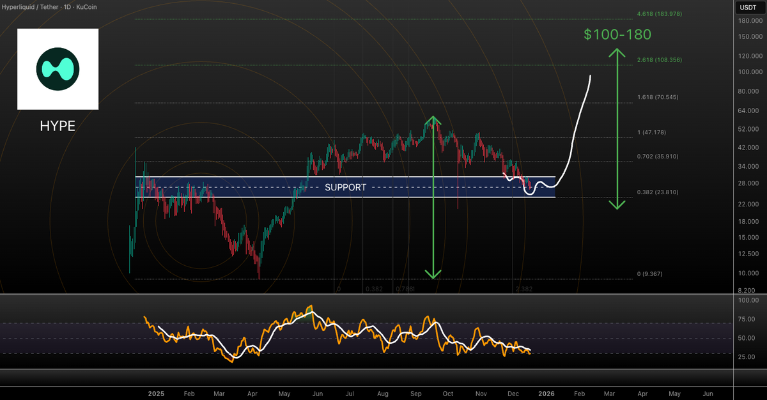767x400 pixels.
Task: Select the $100-180 target text
Action: [x=617, y=35]
